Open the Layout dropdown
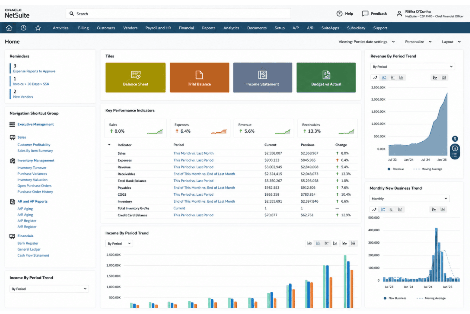 [x=451, y=42]
